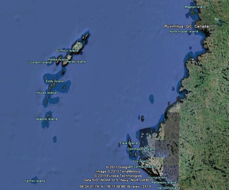229x190 pixels.
Task: Select the J Gordon Island label
Action: click(39, 62)
